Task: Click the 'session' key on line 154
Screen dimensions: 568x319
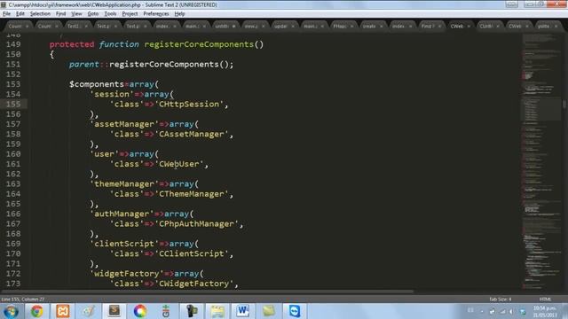Action: tap(112, 94)
